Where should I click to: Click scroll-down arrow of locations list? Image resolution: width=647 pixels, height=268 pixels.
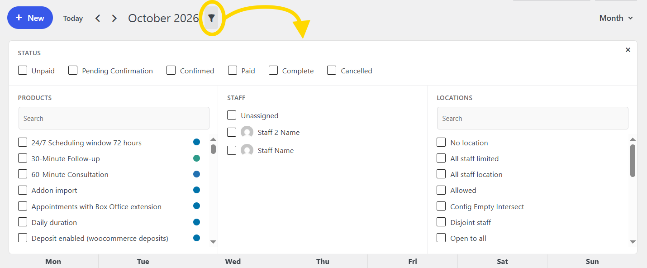[633, 242]
